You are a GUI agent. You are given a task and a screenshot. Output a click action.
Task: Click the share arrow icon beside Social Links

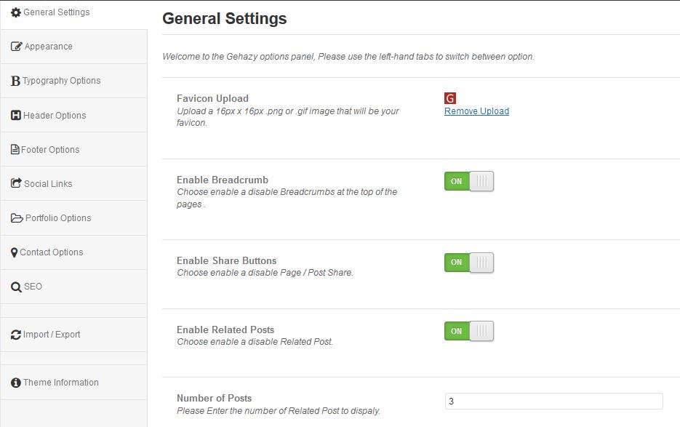[x=16, y=183]
